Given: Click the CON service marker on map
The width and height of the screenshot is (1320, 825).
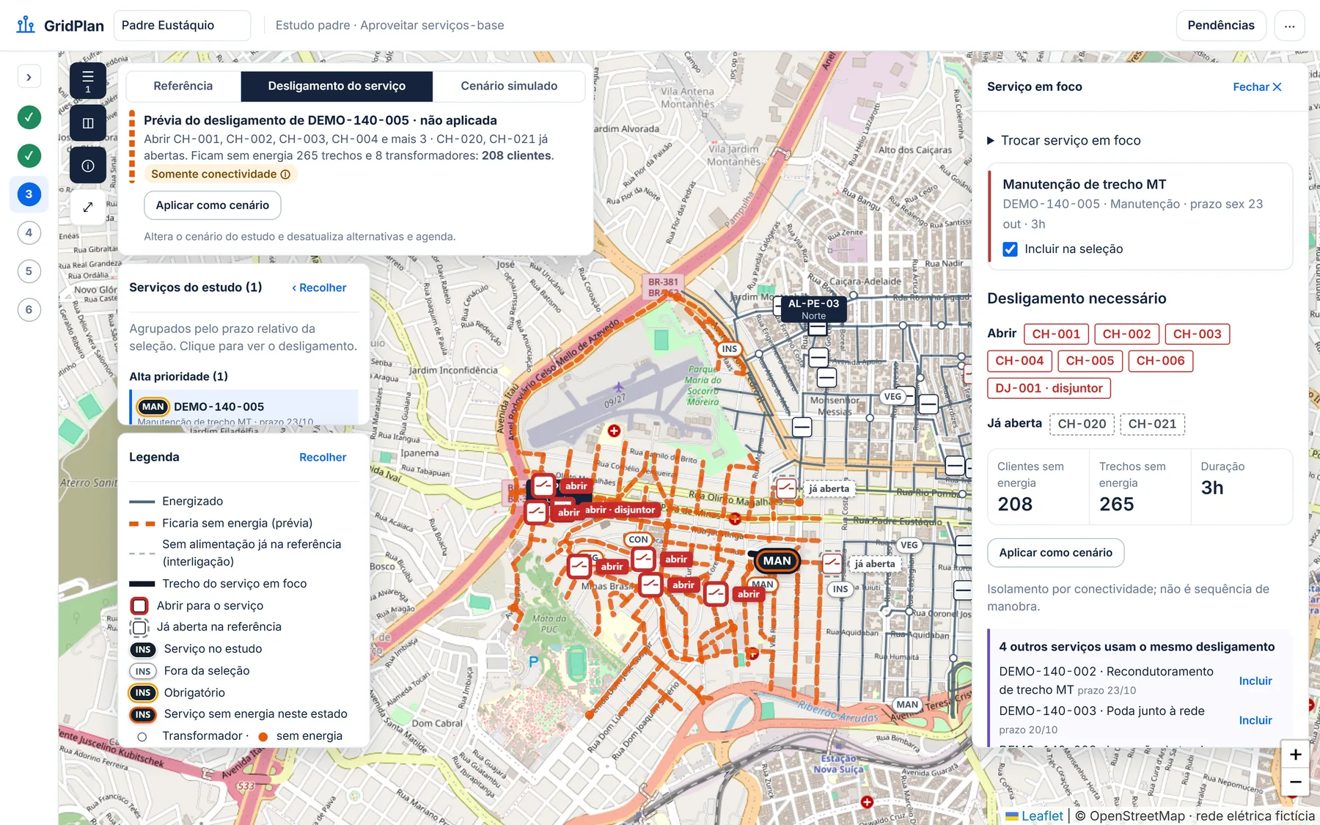Looking at the screenshot, I should (x=638, y=540).
